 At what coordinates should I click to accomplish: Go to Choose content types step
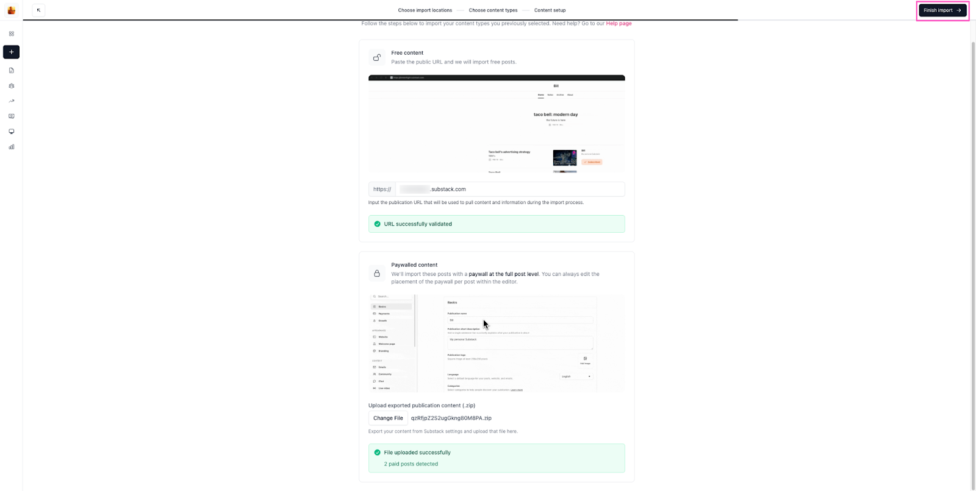point(493,10)
